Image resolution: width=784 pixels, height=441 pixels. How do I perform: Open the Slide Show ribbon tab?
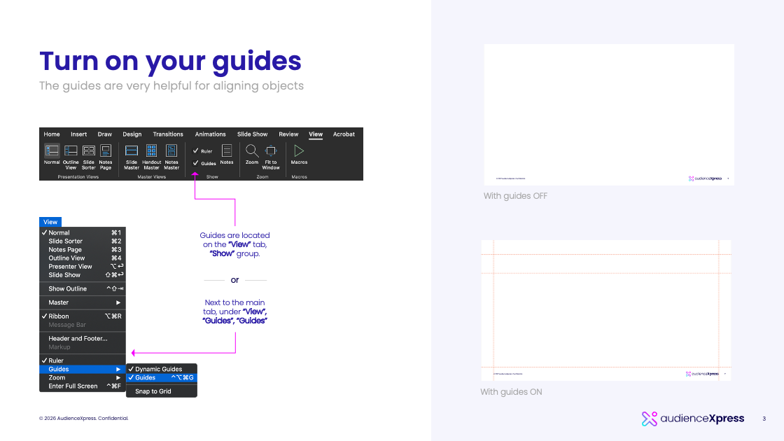252,134
